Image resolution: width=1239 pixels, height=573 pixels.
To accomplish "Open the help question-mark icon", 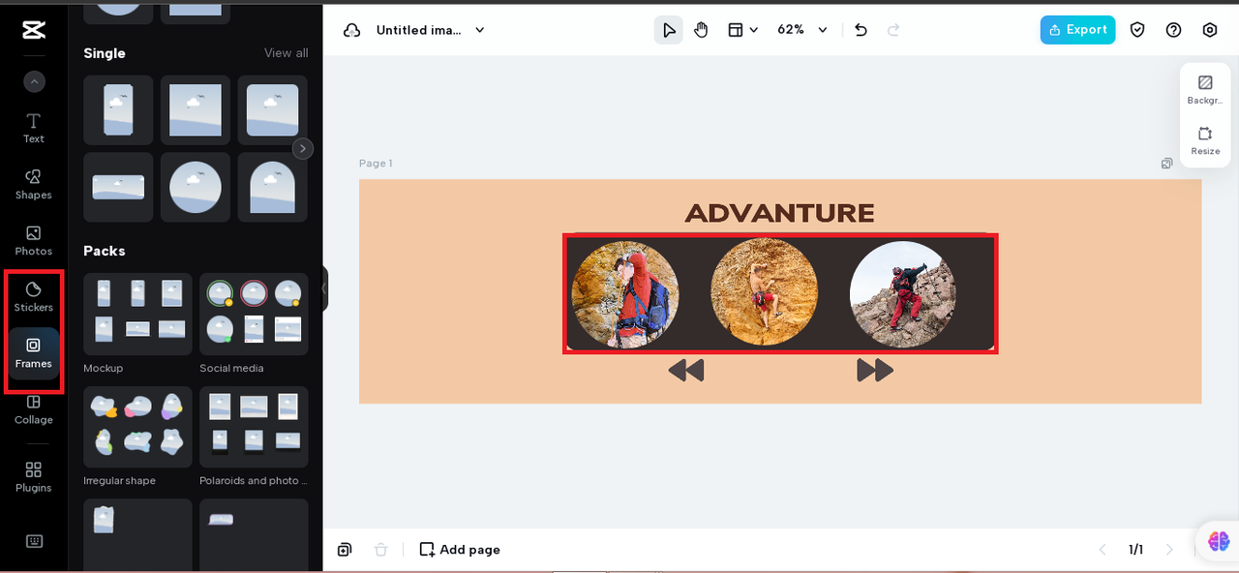I will tap(1173, 30).
